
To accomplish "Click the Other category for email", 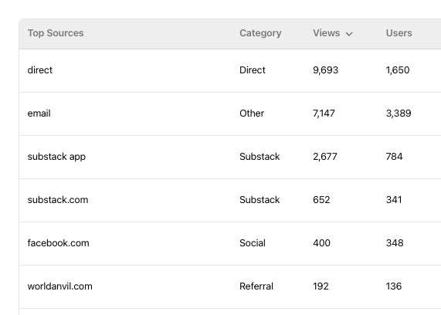I will [252, 113].
